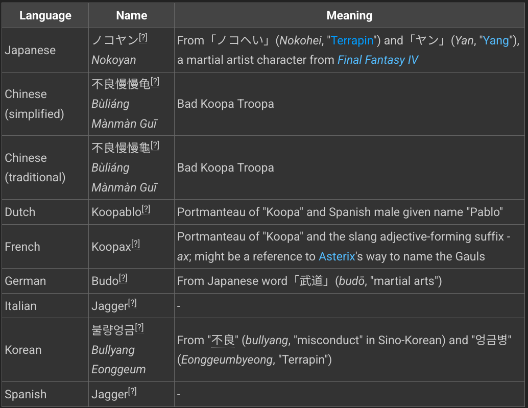Click the Dutch language cell

[45, 212]
